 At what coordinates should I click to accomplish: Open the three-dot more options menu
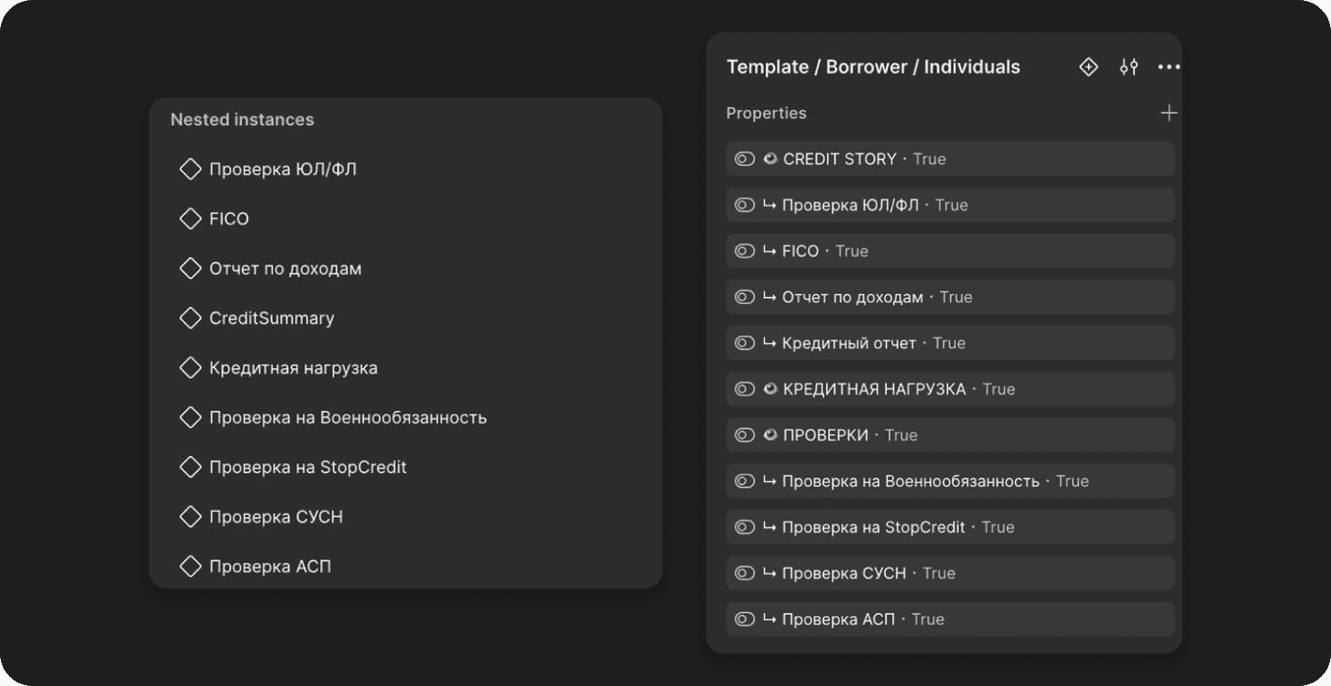pyautogui.click(x=1168, y=67)
